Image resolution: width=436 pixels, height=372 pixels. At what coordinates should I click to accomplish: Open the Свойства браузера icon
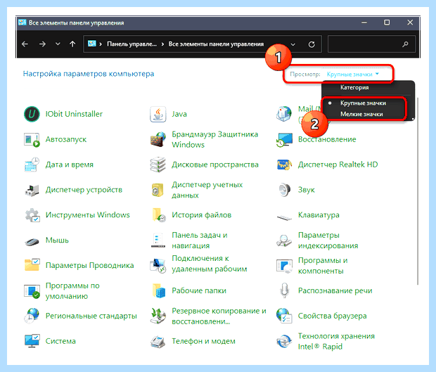click(x=284, y=316)
